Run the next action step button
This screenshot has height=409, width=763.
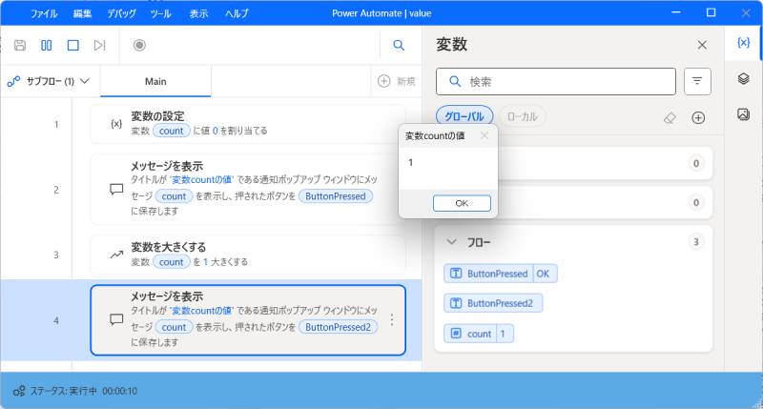click(x=100, y=45)
